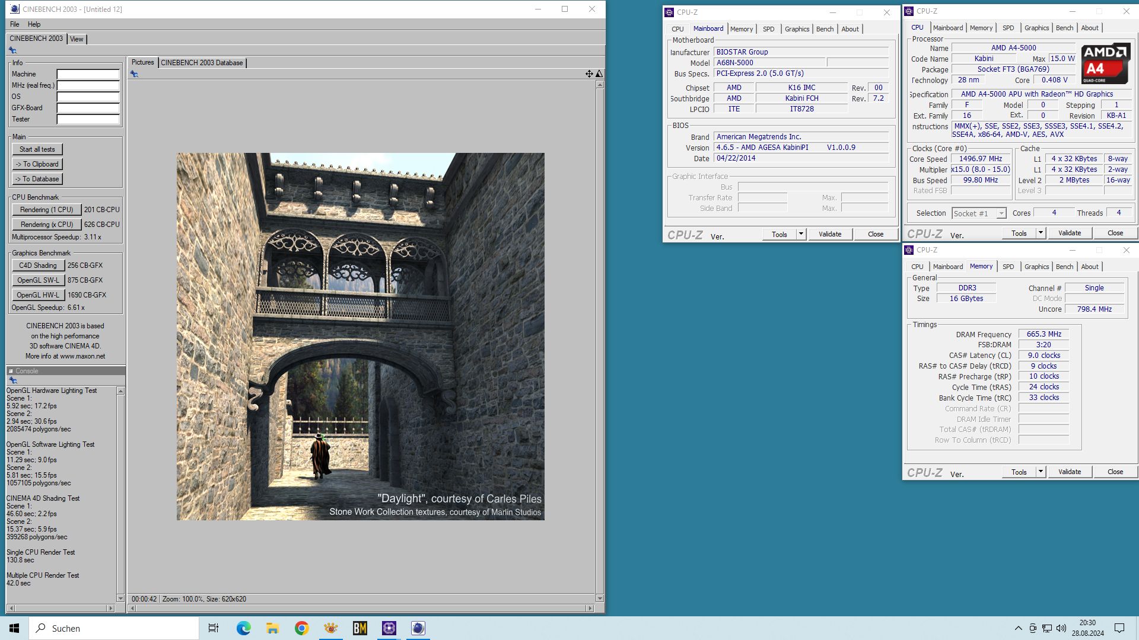This screenshot has height=640, width=1139.
Task: Open the Tools dropdown arrow in Mainboard CPU-Z window
Action: (x=801, y=234)
